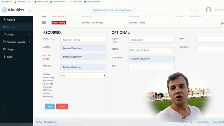Click the Bank dollar sign icon
Image resolution: width=224 pixels, height=126 pixels.
tap(4, 57)
